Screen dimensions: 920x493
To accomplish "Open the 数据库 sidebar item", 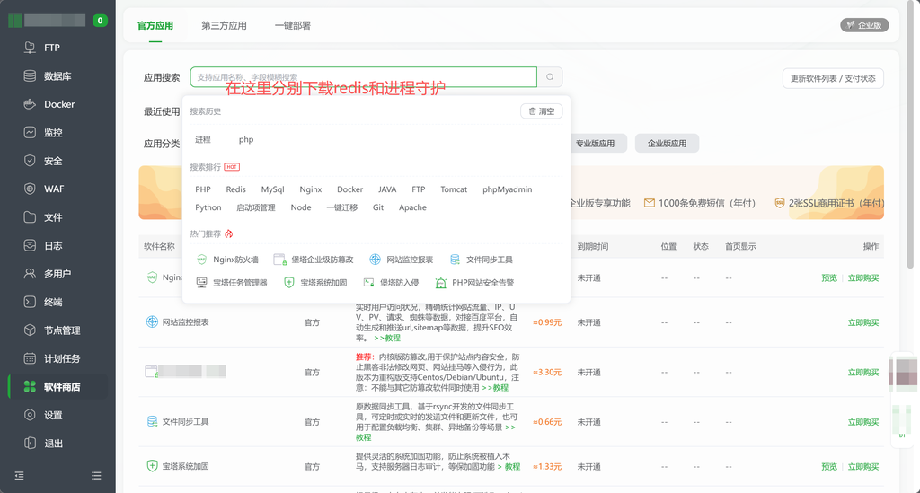I will (x=57, y=75).
